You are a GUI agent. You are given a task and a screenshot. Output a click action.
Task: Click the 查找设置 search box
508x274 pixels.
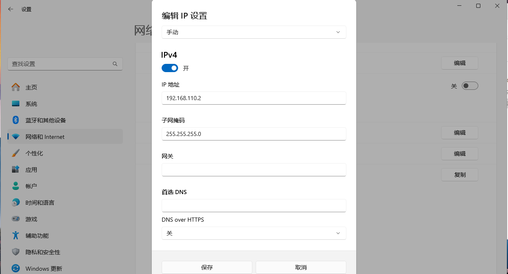pos(65,64)
